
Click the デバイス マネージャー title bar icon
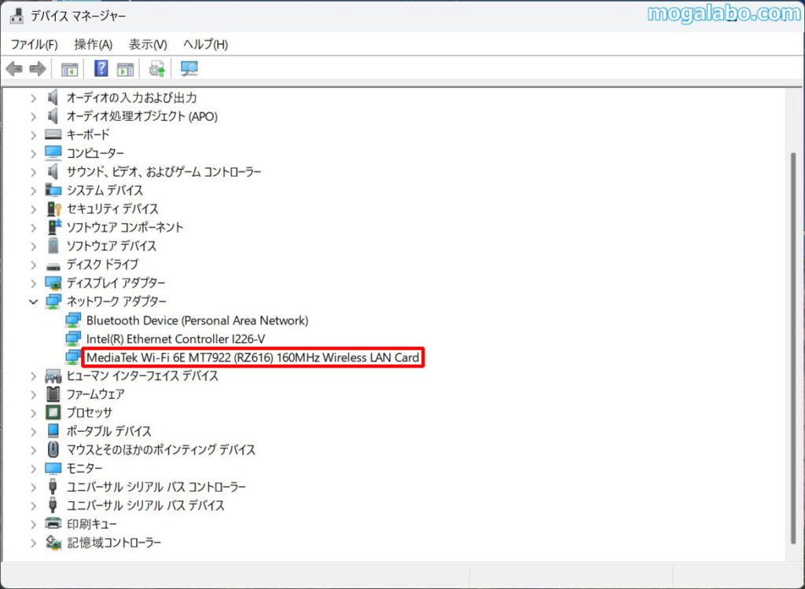coord(17,16)
